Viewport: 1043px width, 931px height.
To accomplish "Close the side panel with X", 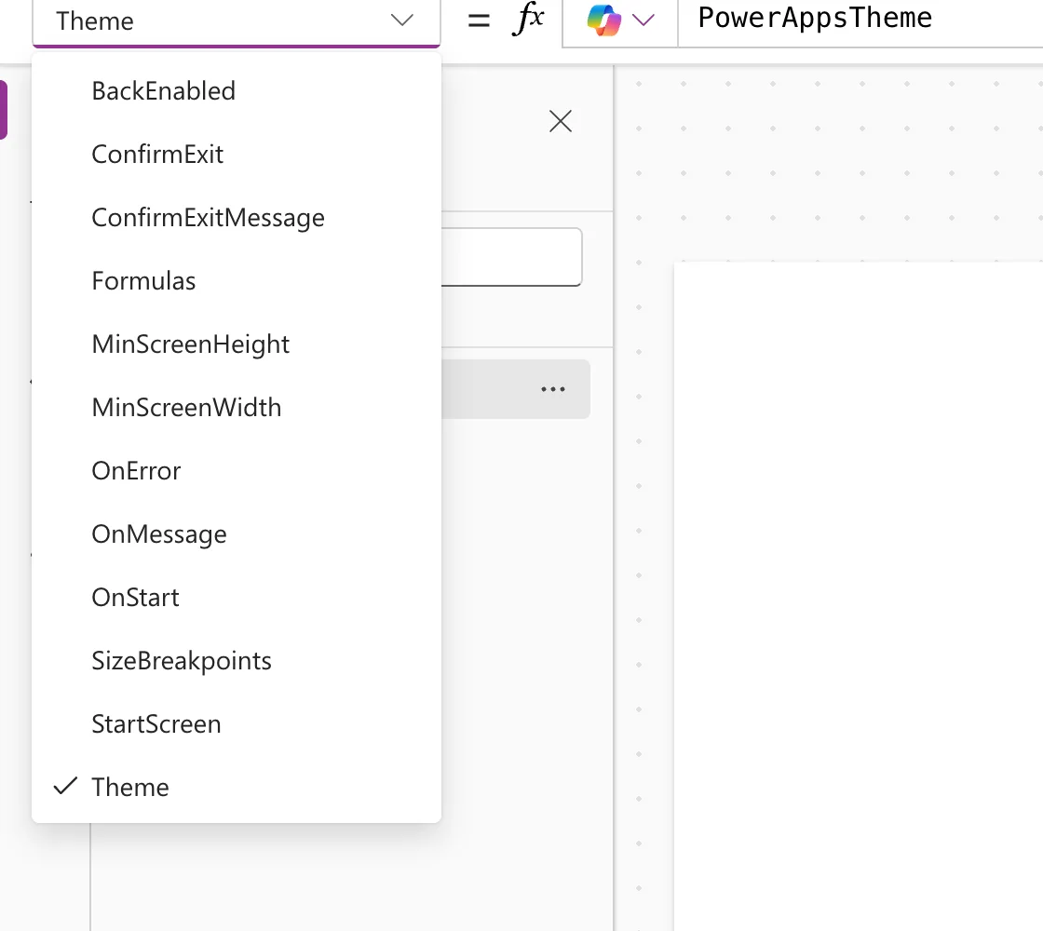I will pyautogui.click(x=561, y=121).
